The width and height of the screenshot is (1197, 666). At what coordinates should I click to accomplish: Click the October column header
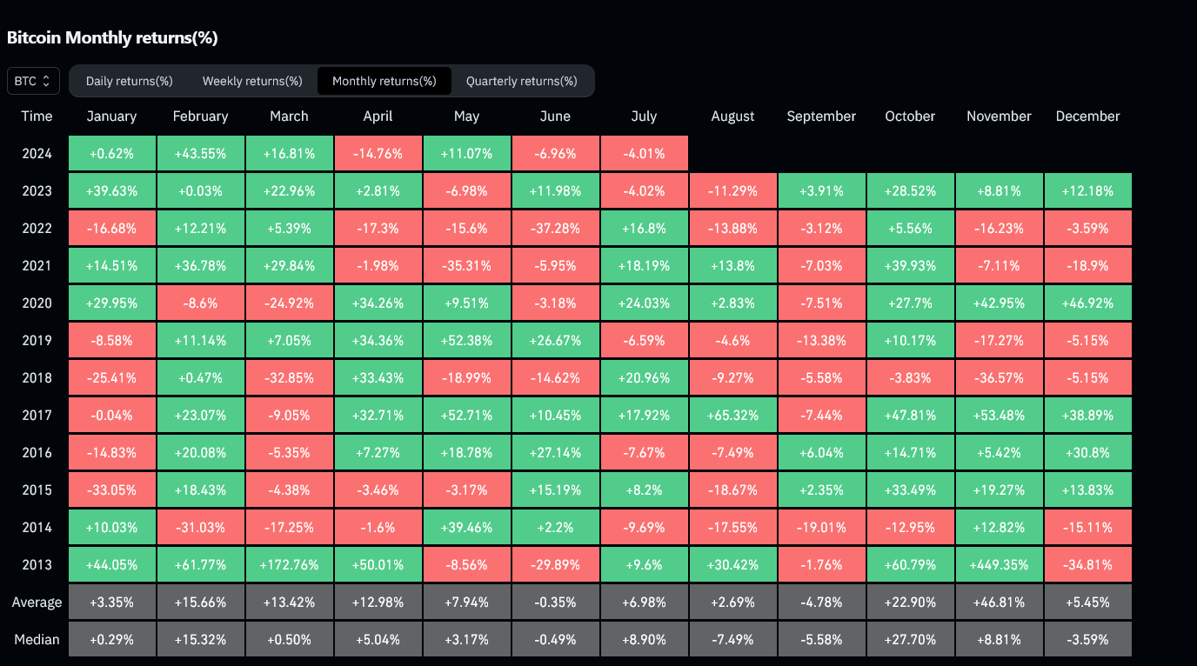click(x=910, y=116)
